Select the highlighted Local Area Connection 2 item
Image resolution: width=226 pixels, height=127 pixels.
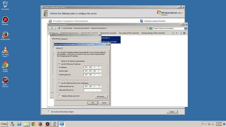pos(111,40)
